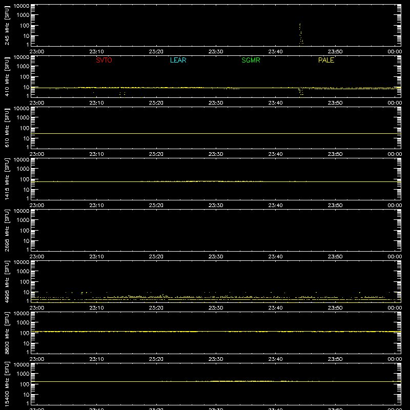Click the 10000 tick label on the 2695 MHz axis
This screenshot has height=410, width=410.
click(22, 211)
